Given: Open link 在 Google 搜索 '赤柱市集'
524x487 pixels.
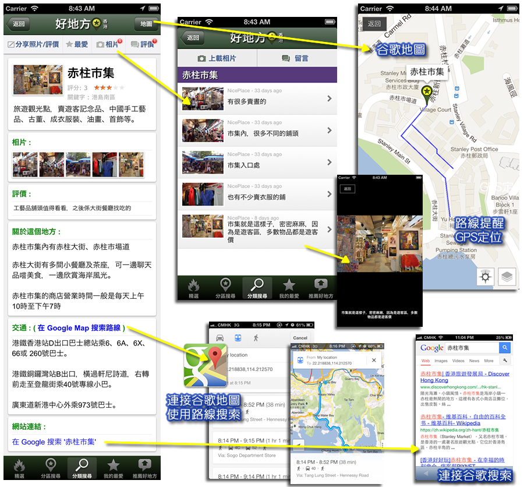Looking at the screenshot, I should tap(55, 442).
